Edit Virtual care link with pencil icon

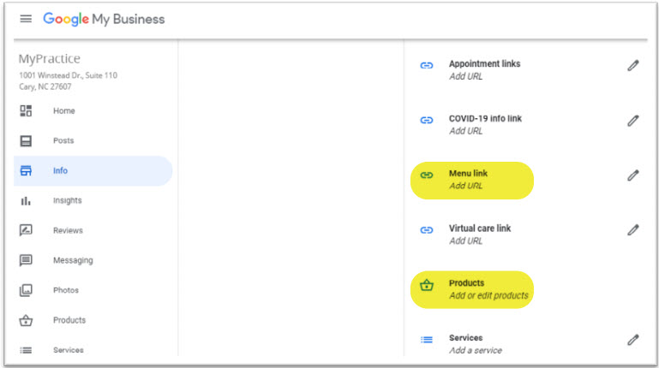[x=633, y=230]
